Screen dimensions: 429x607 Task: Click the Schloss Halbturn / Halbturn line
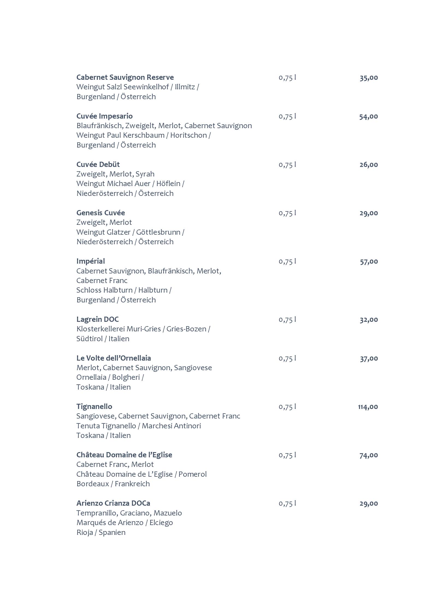(x=124, y=290)
